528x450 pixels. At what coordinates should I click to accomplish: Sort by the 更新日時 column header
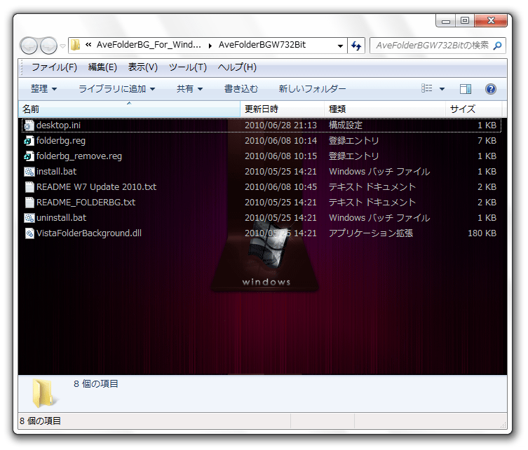282,109
